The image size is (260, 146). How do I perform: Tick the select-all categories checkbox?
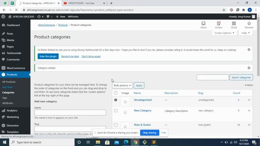pyautogui.click(x=115, y=93)
